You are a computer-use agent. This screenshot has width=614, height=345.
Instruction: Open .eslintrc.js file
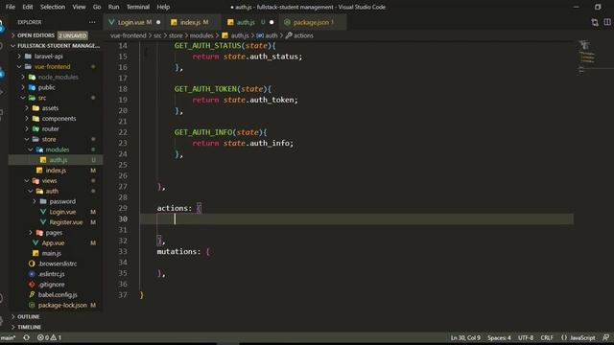(x=56, y=274)
